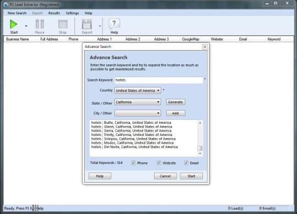Click the Cancel button
297x214 pixels.
coord(166,176)
